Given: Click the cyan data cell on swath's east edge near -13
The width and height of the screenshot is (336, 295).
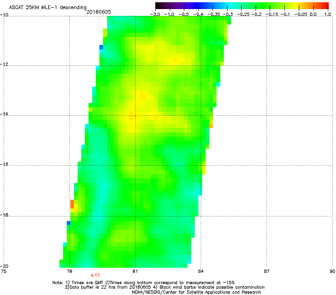Looking at the screenshot, I should [218, 84].
